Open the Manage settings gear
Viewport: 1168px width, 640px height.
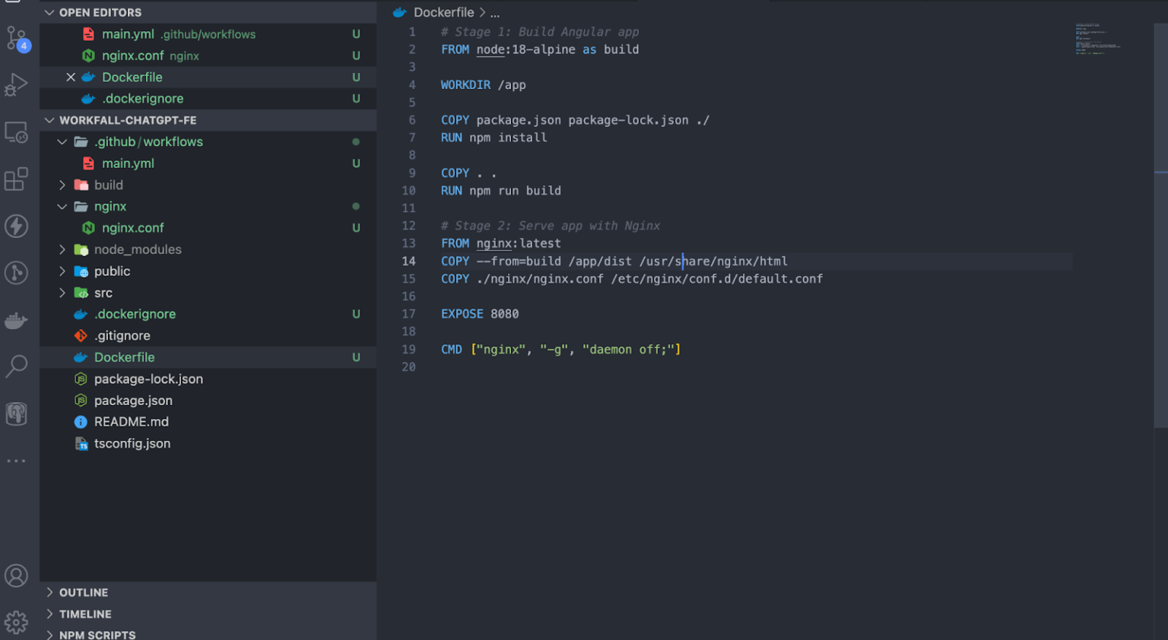click(x=16, y=622)
